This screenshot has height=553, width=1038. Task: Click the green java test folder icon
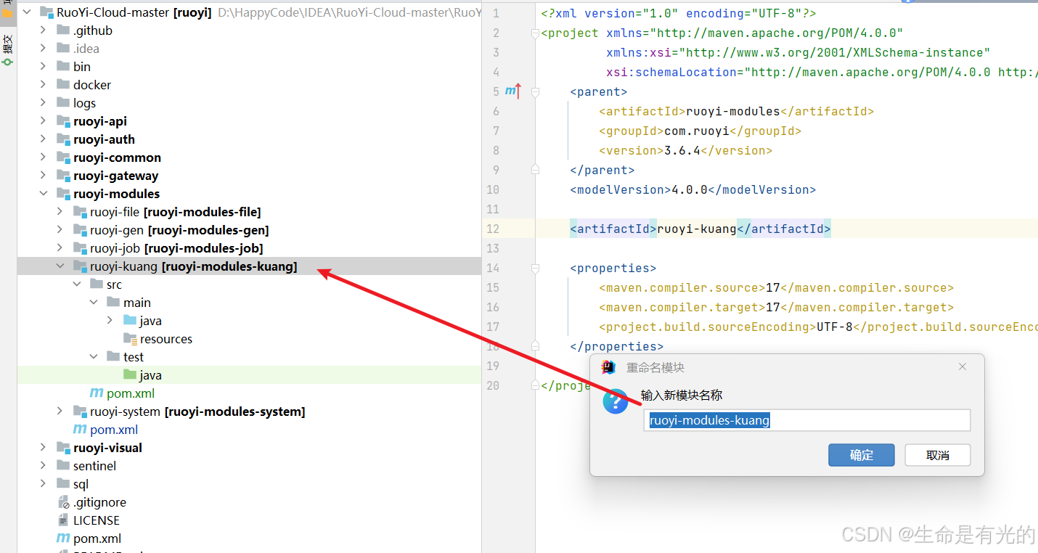[x=130, y=375]
